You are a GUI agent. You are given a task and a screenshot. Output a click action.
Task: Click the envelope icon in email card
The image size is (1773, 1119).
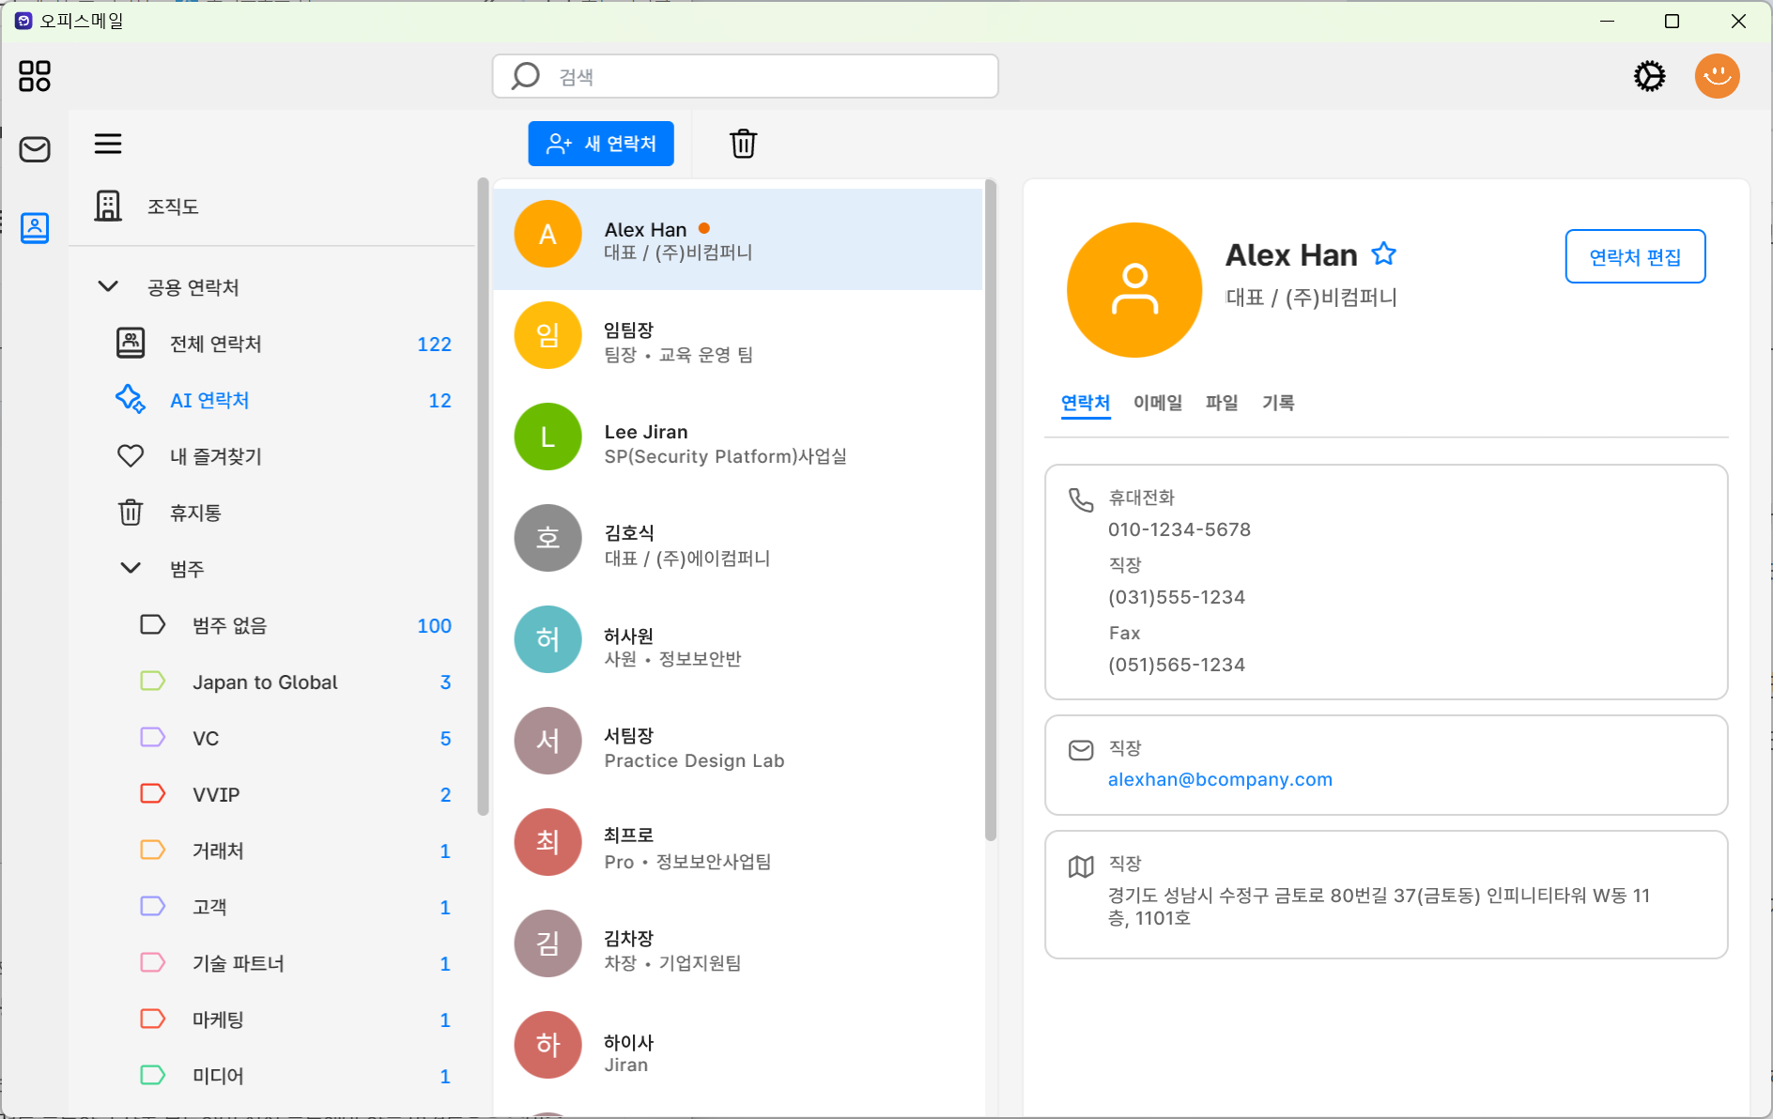[x=1081, y=750]
